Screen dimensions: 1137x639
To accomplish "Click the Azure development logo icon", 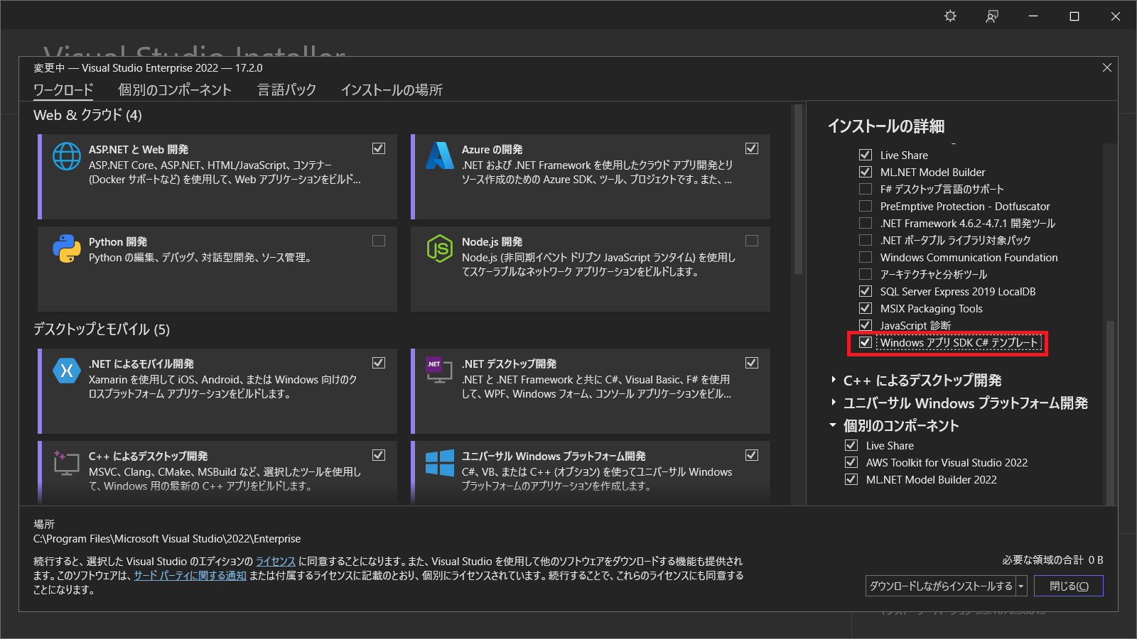I will coord(440,155).
